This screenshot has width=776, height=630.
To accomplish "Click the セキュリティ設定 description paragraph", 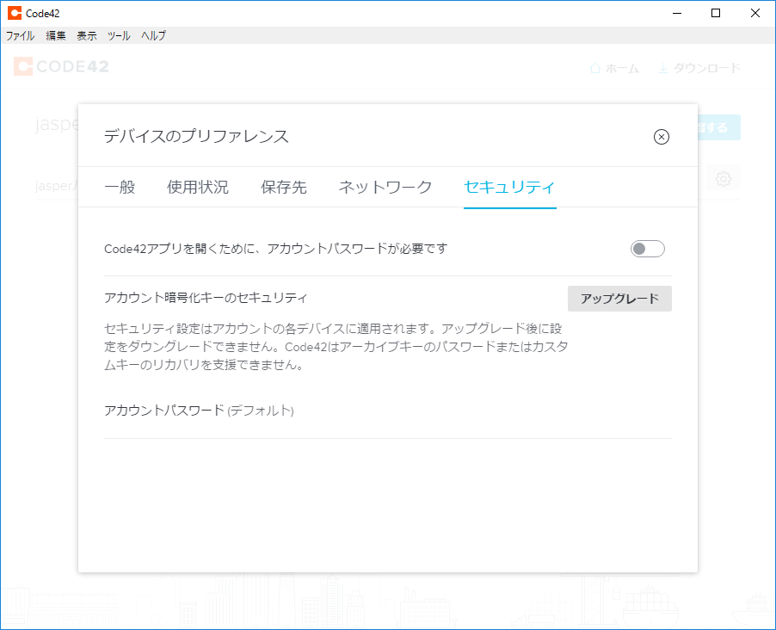I will click(x=336, y=347).
